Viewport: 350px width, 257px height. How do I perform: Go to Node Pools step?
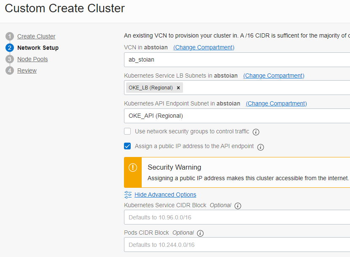coord(32,60)
